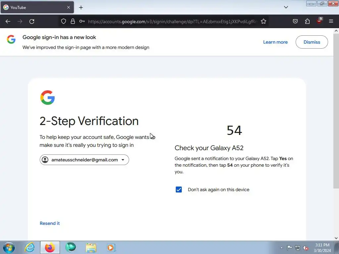Open the Firefox hamburger menu
339x254 pixels.
pos(331,21)
